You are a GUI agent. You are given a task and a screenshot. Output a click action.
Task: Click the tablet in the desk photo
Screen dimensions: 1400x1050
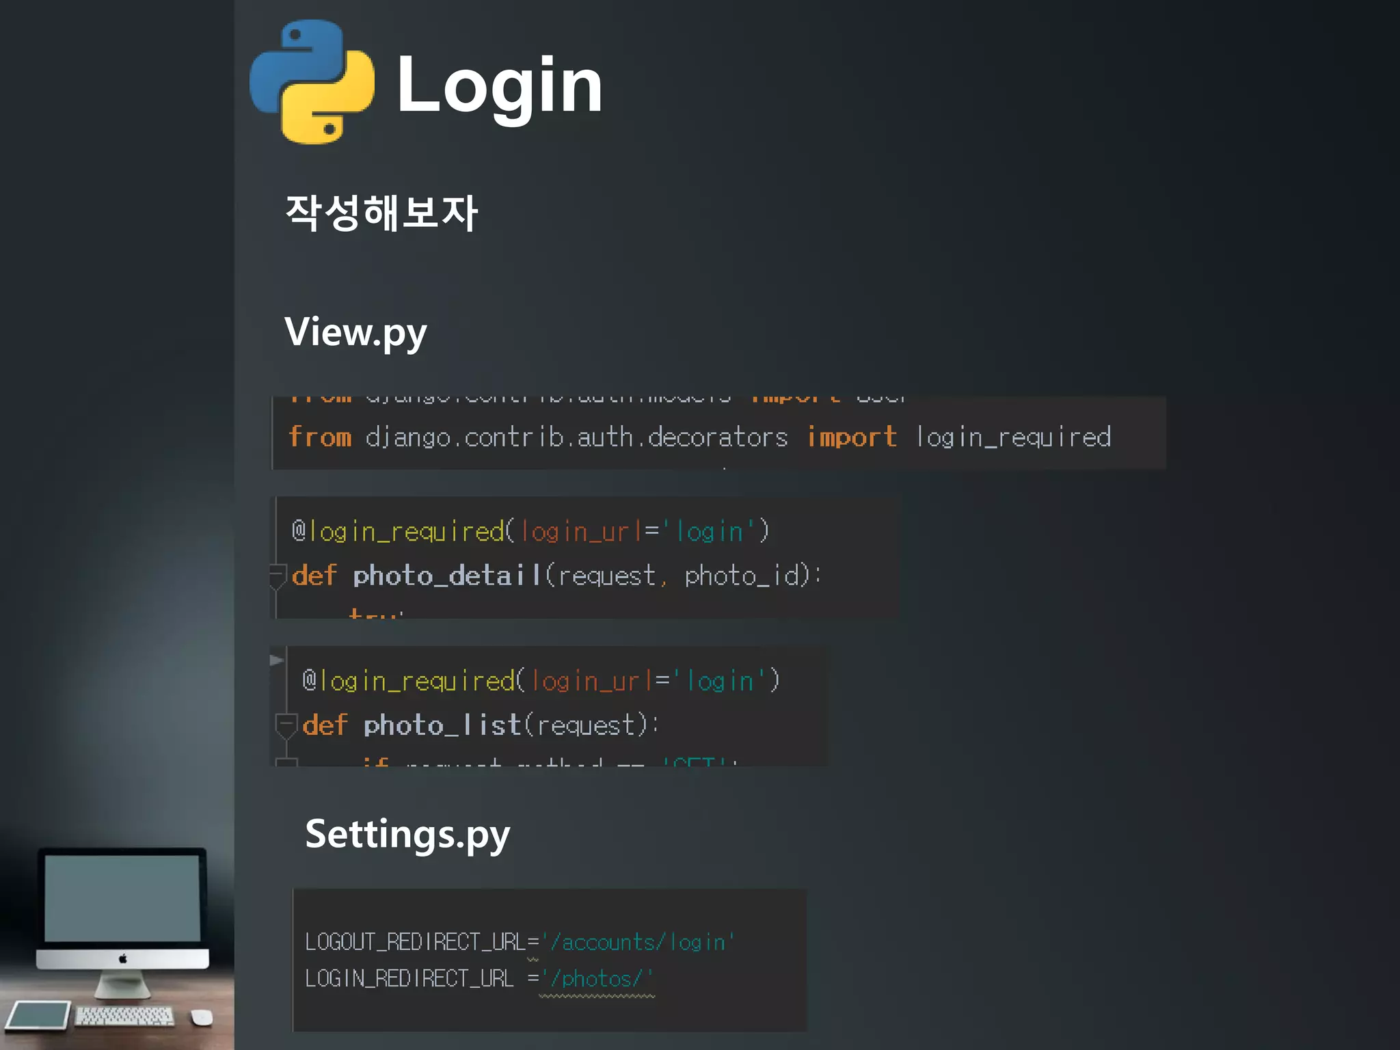point(38,1015)
